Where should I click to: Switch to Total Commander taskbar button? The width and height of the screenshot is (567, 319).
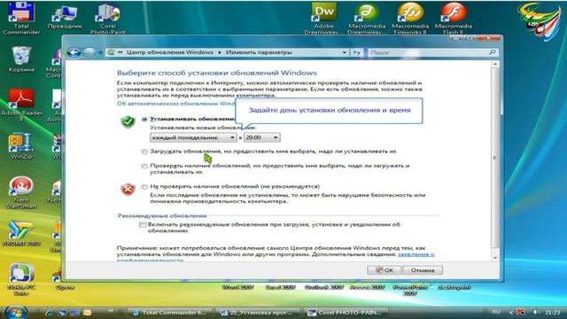[171, 313]
